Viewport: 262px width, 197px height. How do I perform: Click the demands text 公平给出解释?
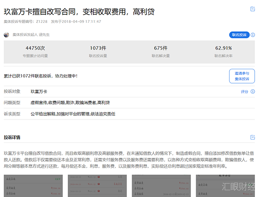(x=73, y=114)
